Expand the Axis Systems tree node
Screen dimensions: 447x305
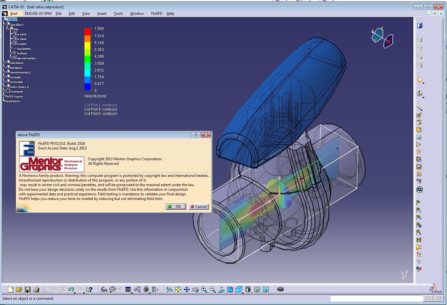coord(11,48)
